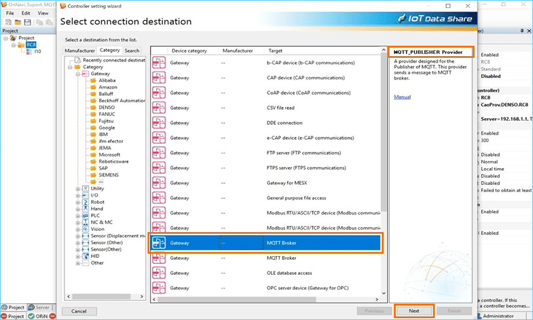Click the Gateway node icon in category tree
The width and height of the screenshot is (533, 320).
click(86, 74)
